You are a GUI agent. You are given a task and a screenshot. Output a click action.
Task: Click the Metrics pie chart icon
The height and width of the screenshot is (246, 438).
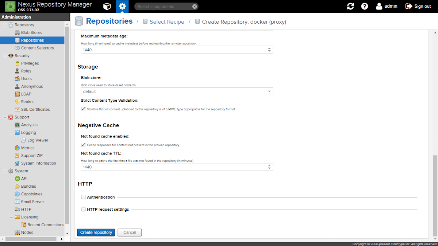(17, 148)
